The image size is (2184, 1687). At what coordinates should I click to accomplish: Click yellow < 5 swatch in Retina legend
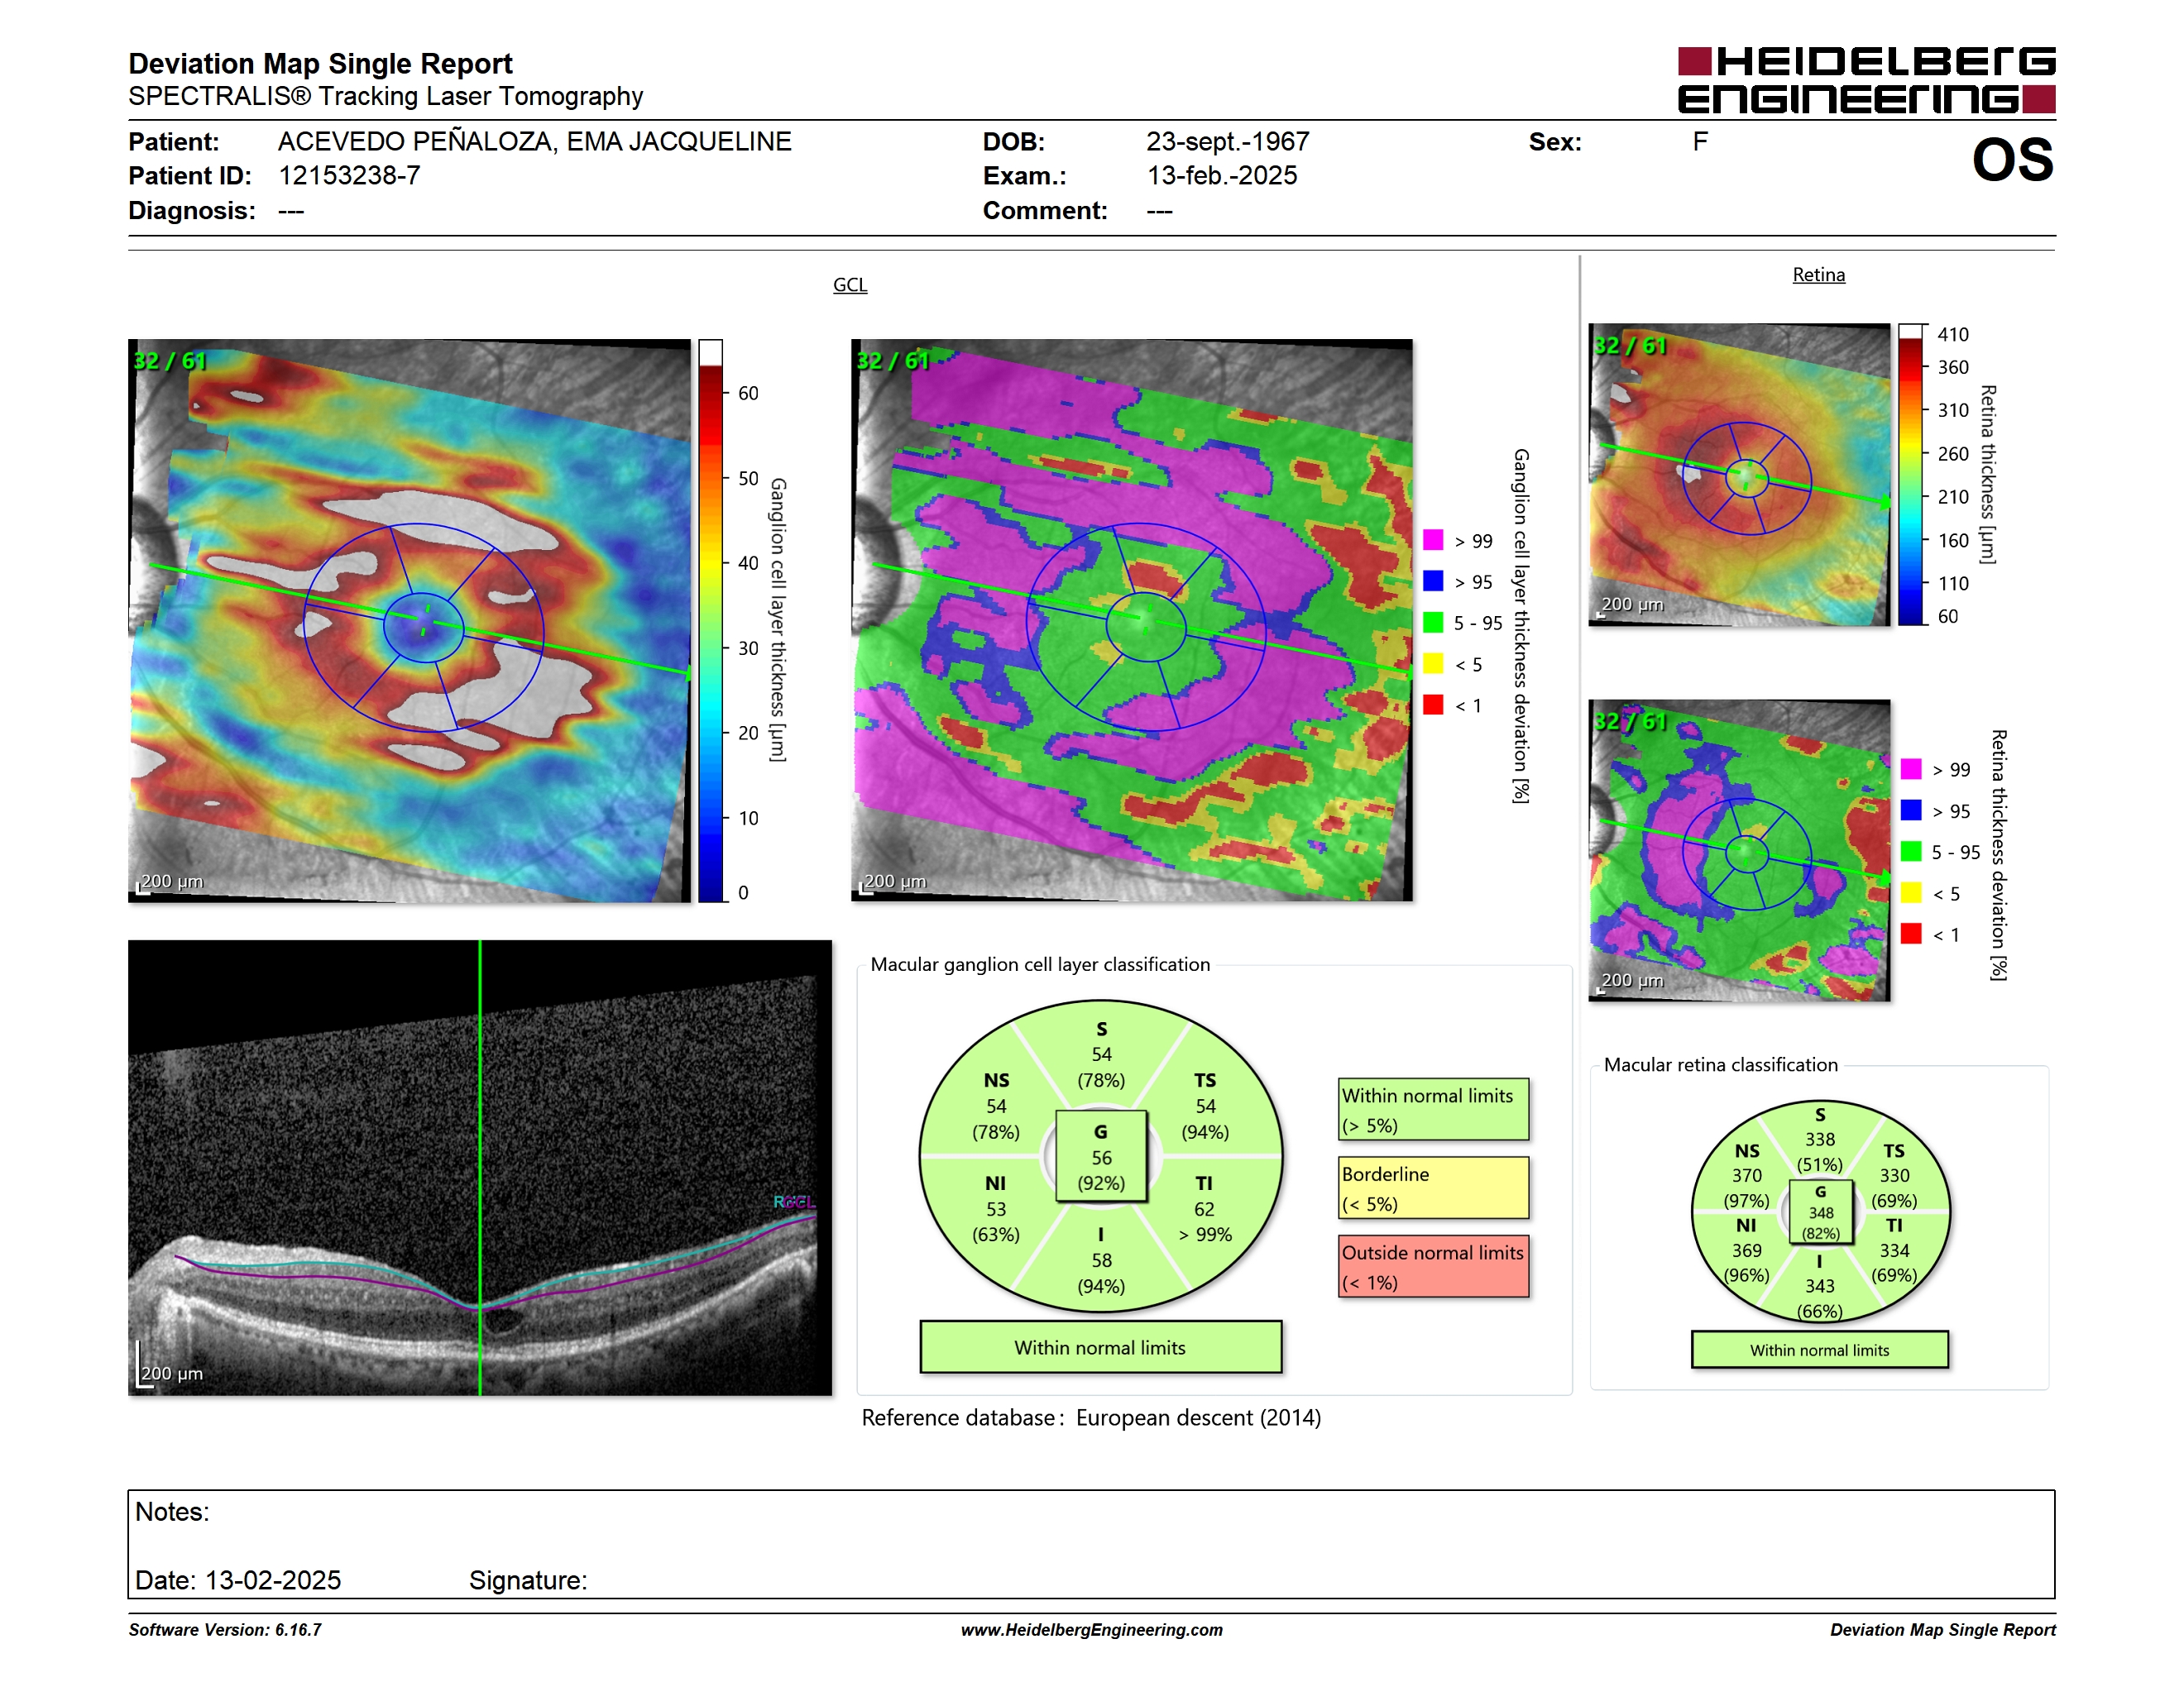[x=1911, y=892]
